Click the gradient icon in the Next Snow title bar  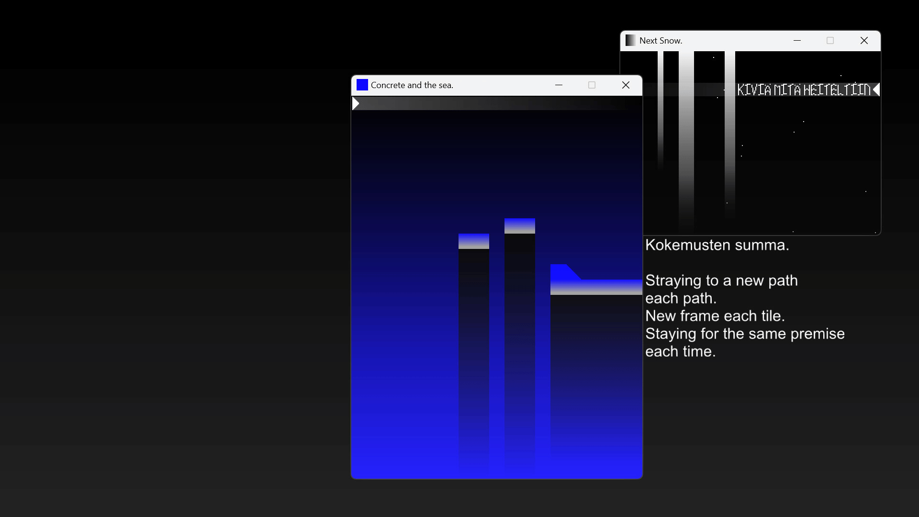click(630, 41)
